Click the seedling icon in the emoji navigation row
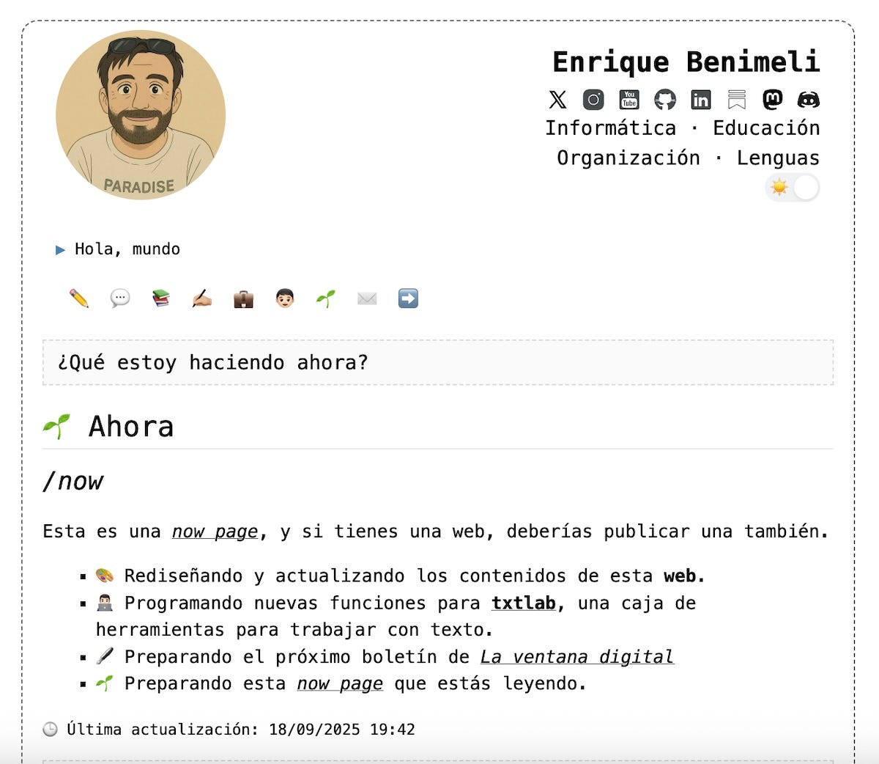 coord(326,298)
